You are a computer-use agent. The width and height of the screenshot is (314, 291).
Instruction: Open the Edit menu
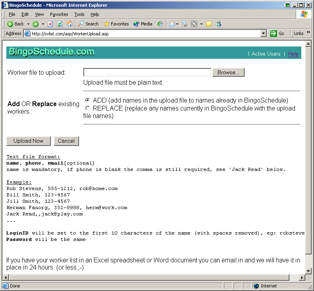(x=25, y=14)
